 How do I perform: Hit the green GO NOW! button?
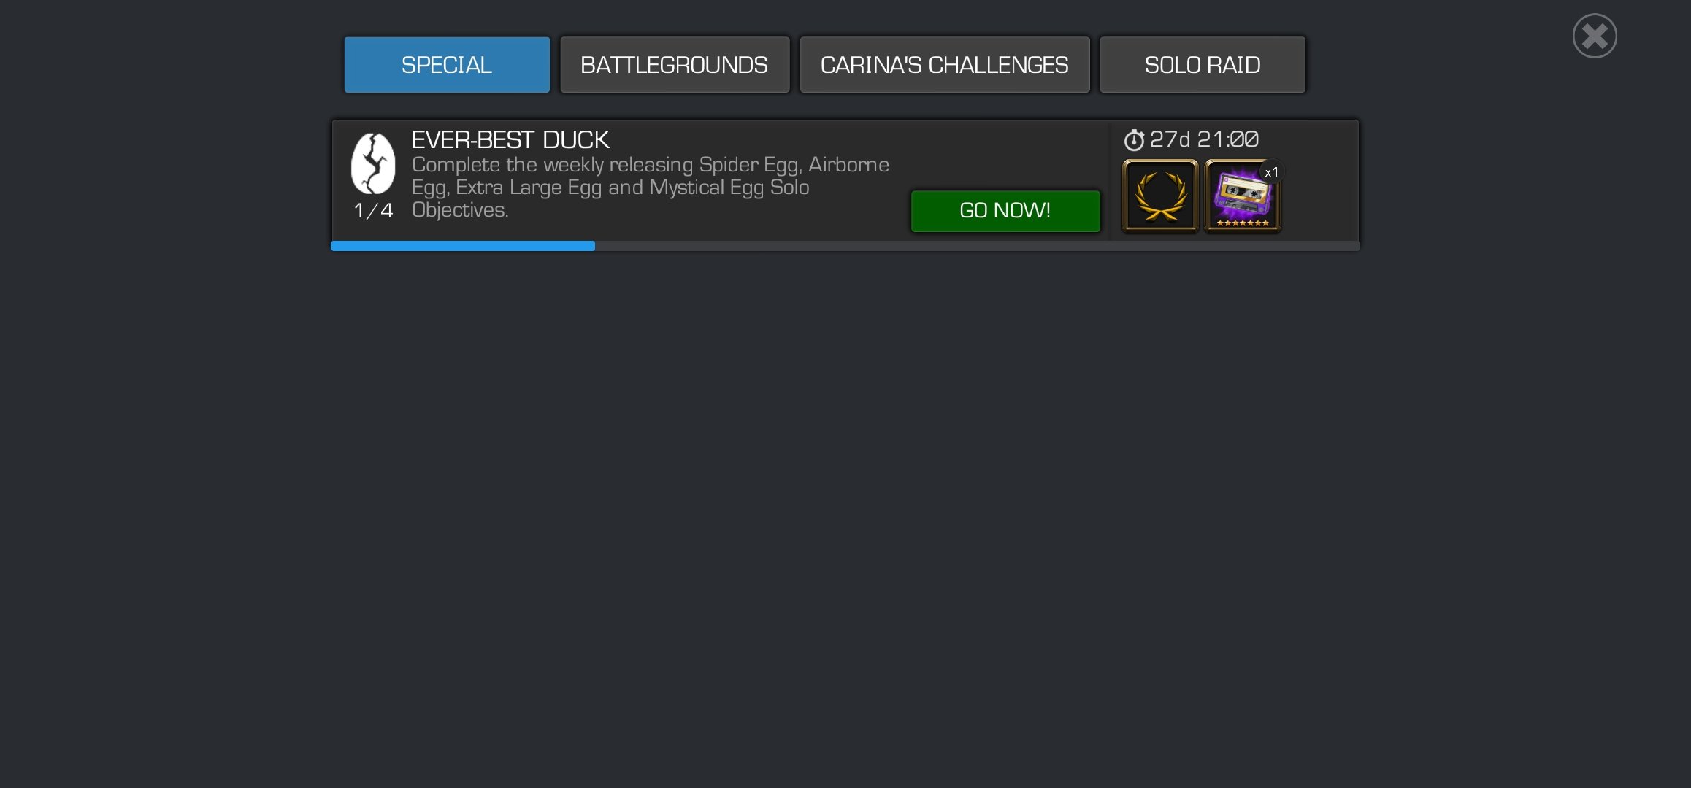[1005, 211]
